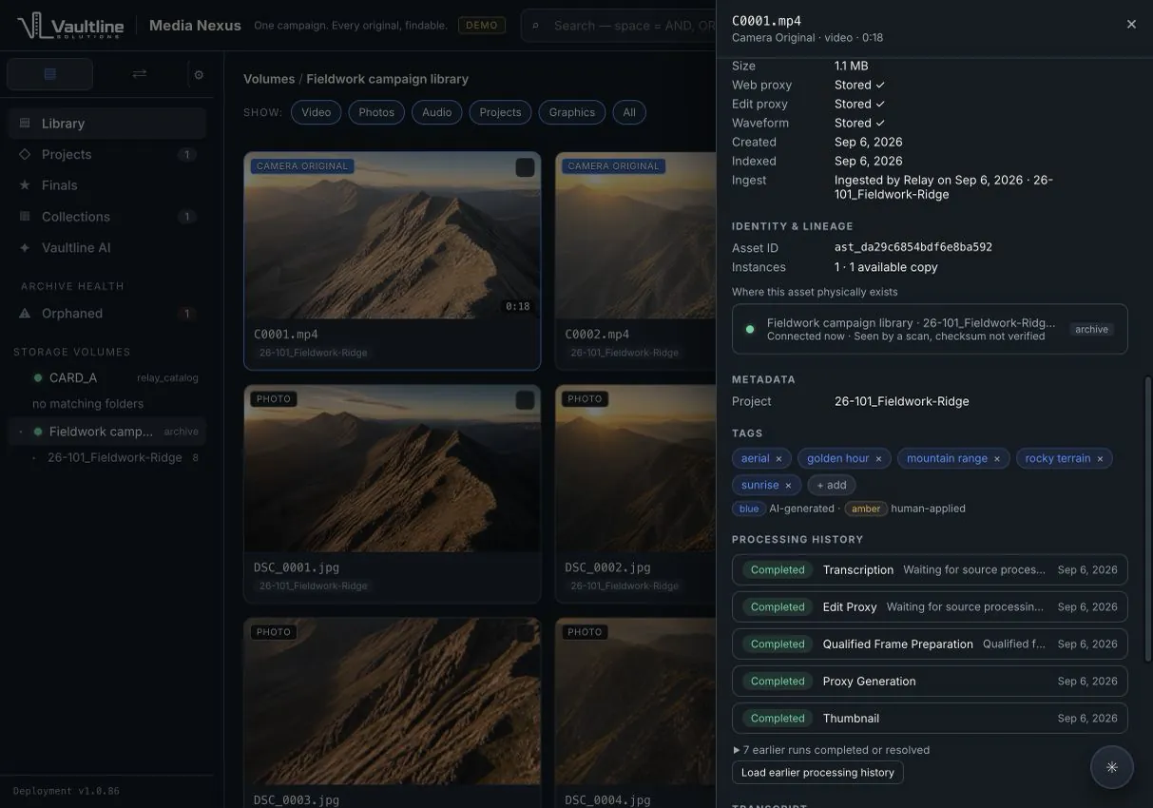Click the Project value 26-101_Fieldwork-Ridge in Metadata
The image size is (1153, 808).
pyautogui.click(x=902, y=401)
